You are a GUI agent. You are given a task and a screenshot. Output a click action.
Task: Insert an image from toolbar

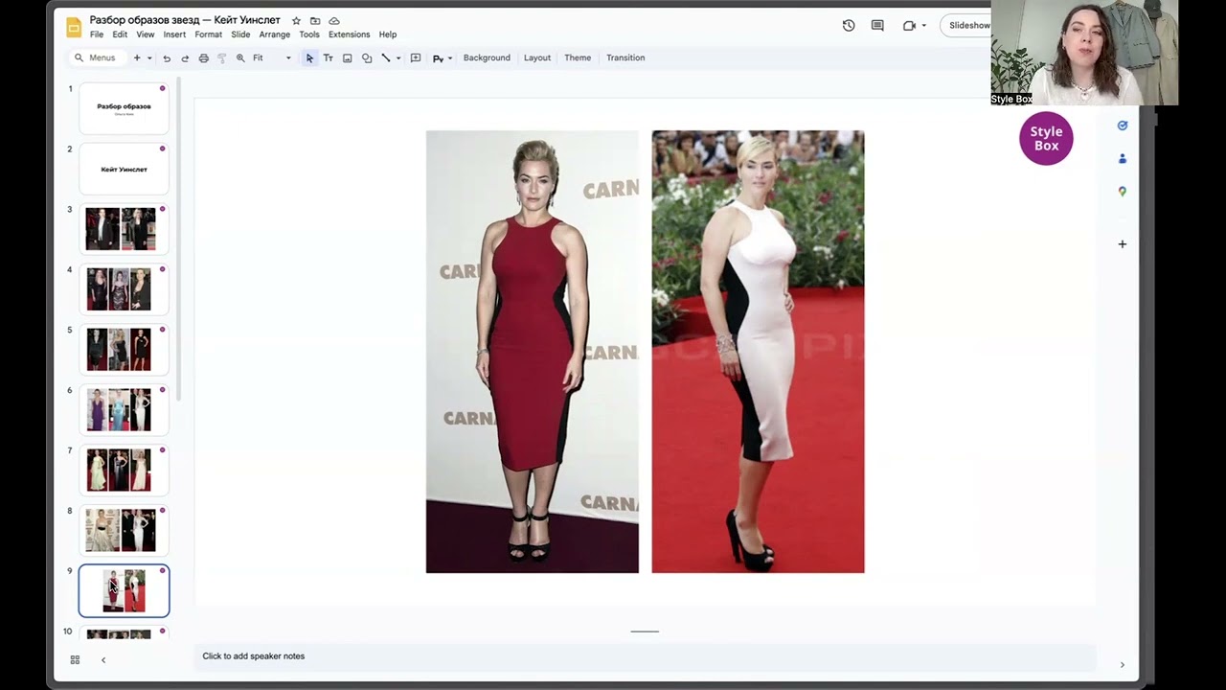pos(347,57)
